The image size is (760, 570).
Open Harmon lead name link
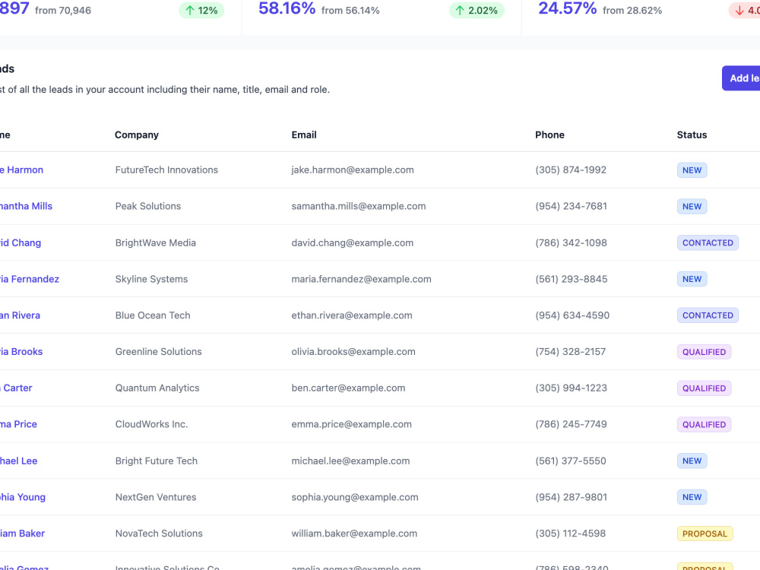(21, 169)
